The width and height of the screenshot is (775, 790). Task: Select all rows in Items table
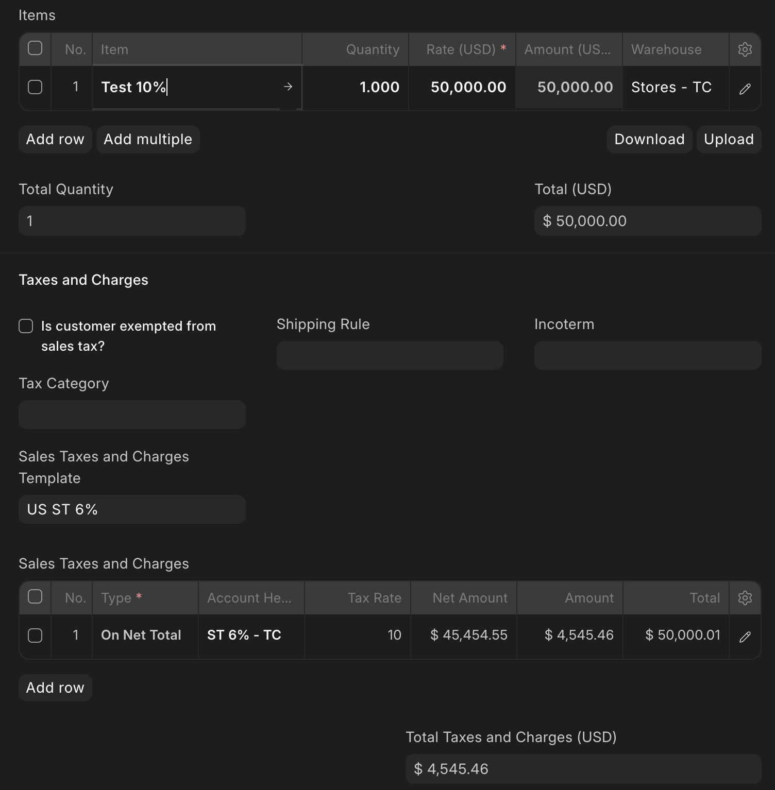point(35,48)
